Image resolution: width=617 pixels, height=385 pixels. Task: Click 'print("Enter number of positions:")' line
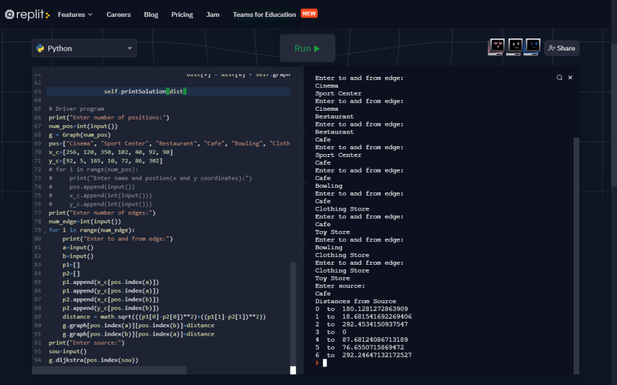(x=109, y=117)
